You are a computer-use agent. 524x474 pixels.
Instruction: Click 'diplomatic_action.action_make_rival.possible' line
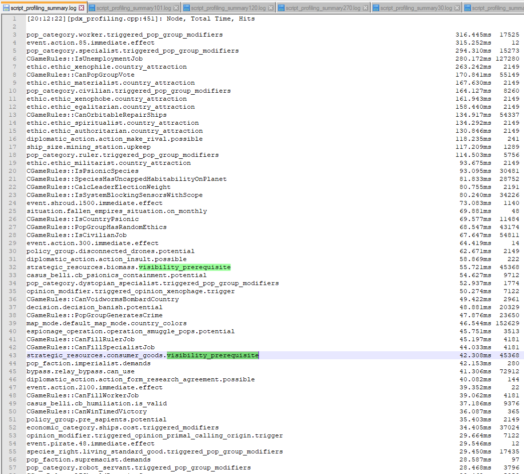point(115,139)
